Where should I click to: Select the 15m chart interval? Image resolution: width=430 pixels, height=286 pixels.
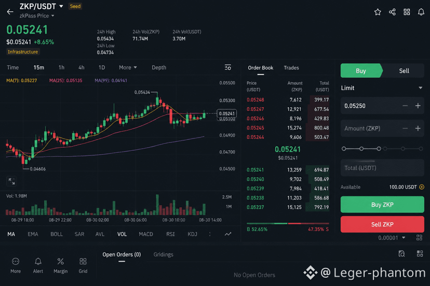(38, 67)
